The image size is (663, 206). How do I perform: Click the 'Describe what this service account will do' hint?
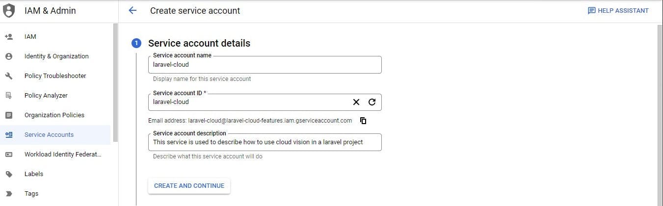coord(208,157)
